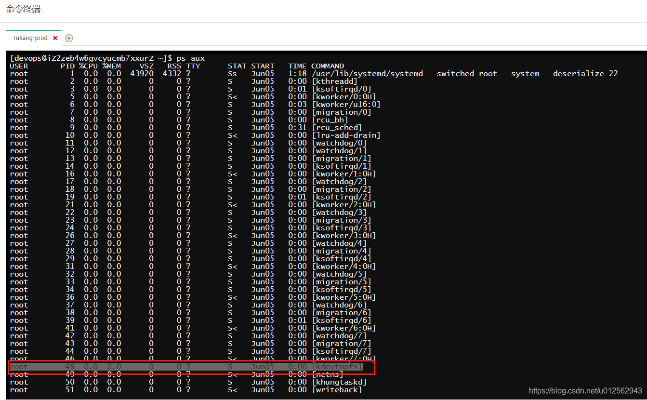
Task: Click the khungtaskd process line
Action: [x=193, y=382]
